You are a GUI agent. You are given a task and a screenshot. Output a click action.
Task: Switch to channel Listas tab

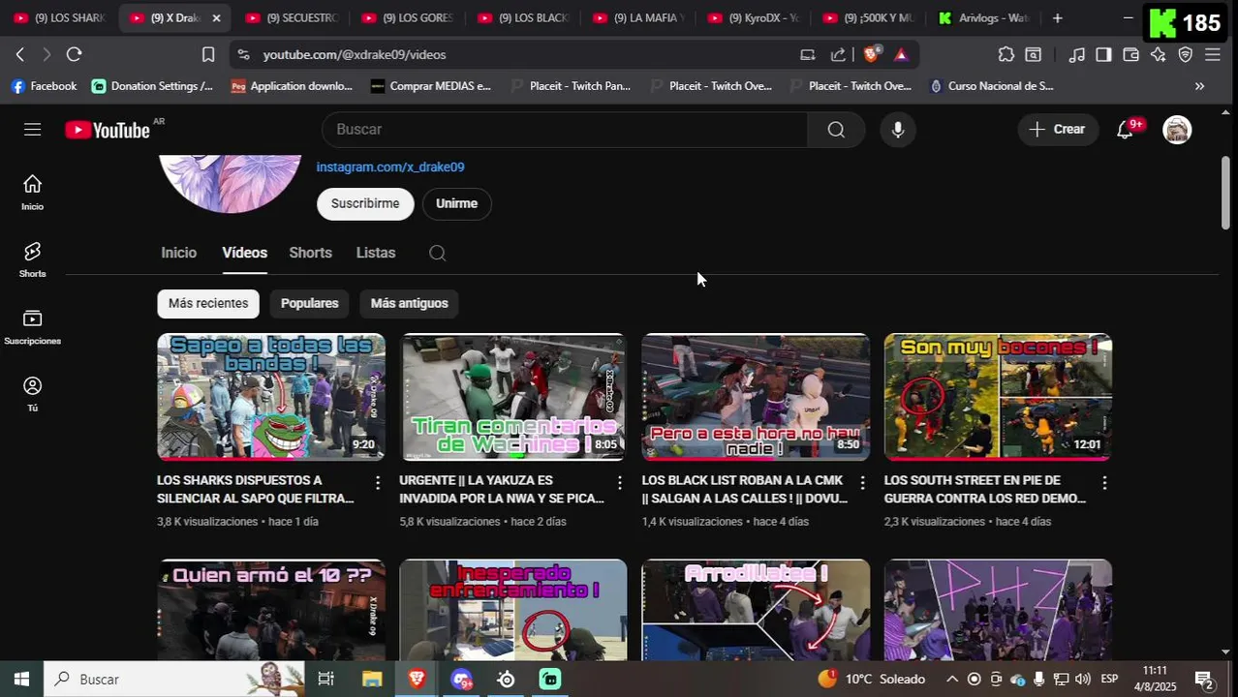pos(376,253)
